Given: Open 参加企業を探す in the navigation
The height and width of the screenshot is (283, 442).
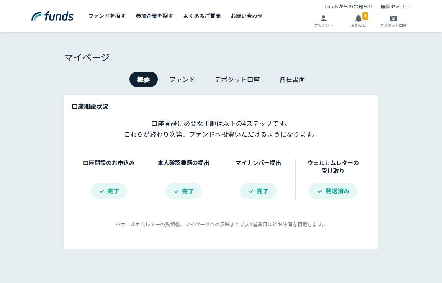Looking at the screenshot, I should 154,16.
